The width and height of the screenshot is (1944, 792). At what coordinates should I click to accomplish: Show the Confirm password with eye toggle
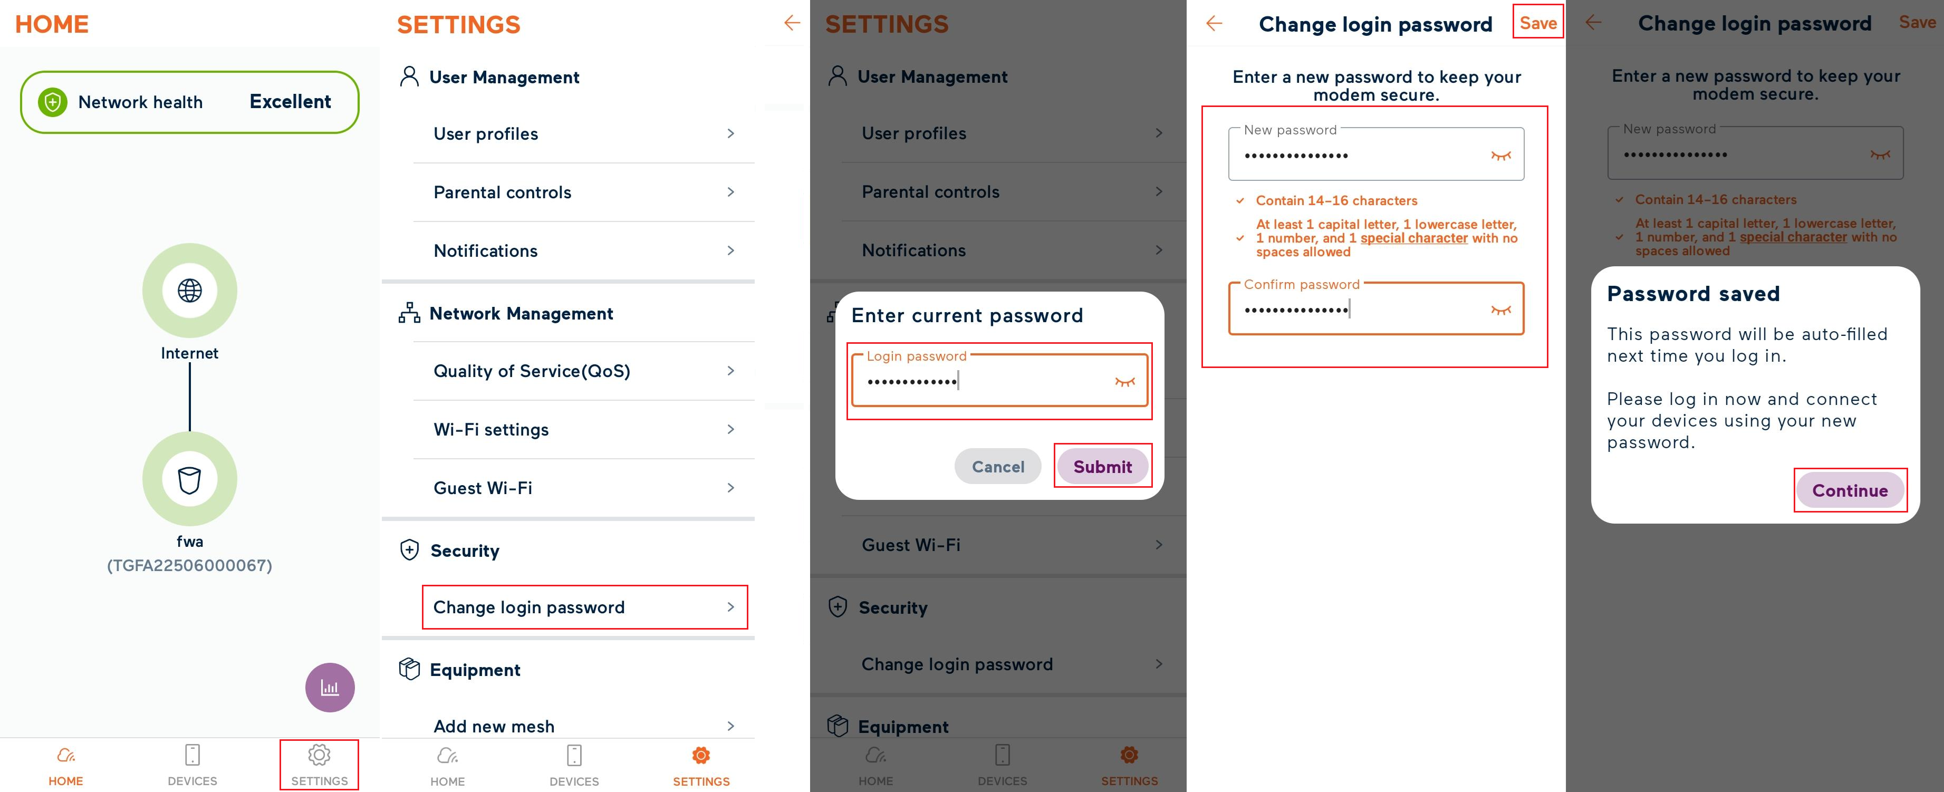click(x=1503, y=308)
